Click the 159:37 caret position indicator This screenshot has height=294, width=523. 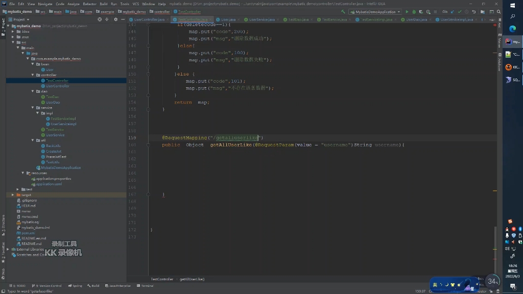click(x=420, y=291)
